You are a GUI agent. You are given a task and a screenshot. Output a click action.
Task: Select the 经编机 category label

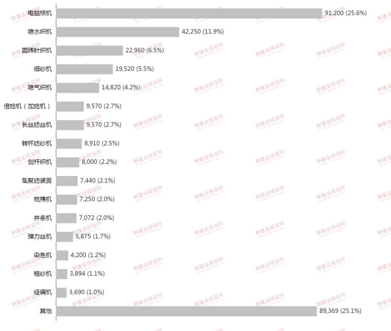43,292
